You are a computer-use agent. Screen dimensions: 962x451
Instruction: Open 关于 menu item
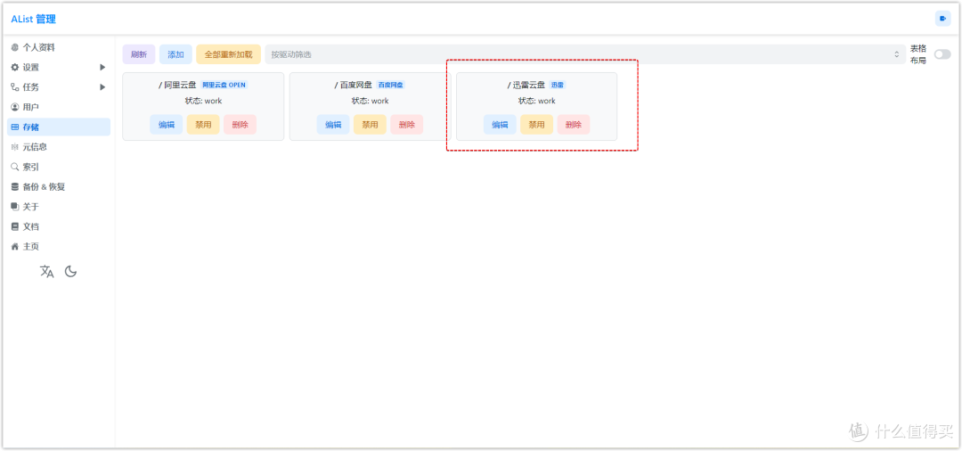[x=59, y=207]
